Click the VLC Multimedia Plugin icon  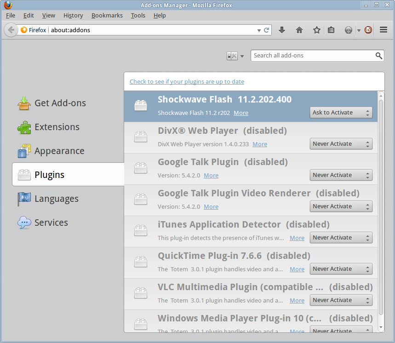pyautogui.click(x=141, y=293)
